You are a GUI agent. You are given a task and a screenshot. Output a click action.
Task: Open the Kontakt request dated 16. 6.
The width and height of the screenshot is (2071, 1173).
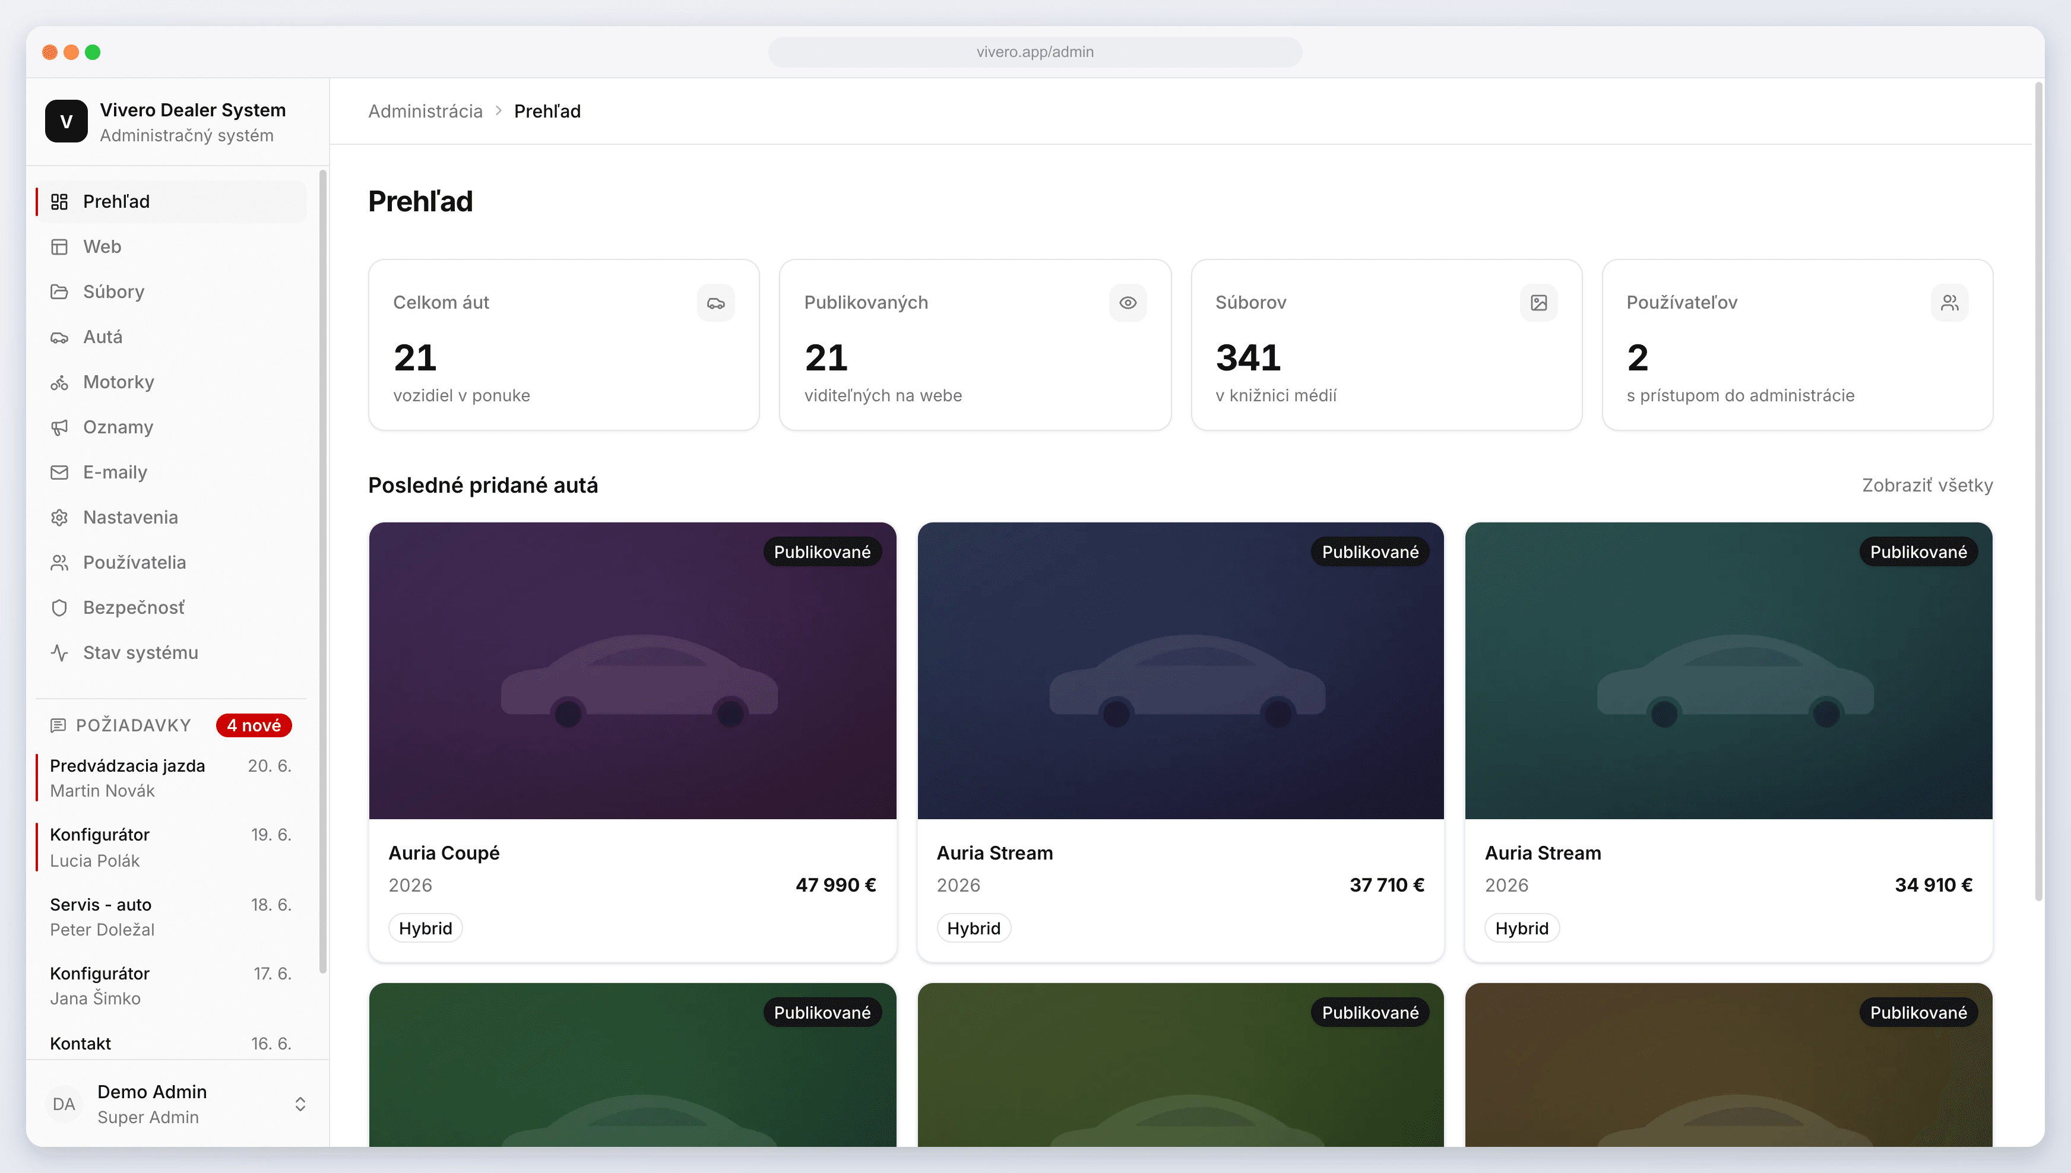(171, 1044)
